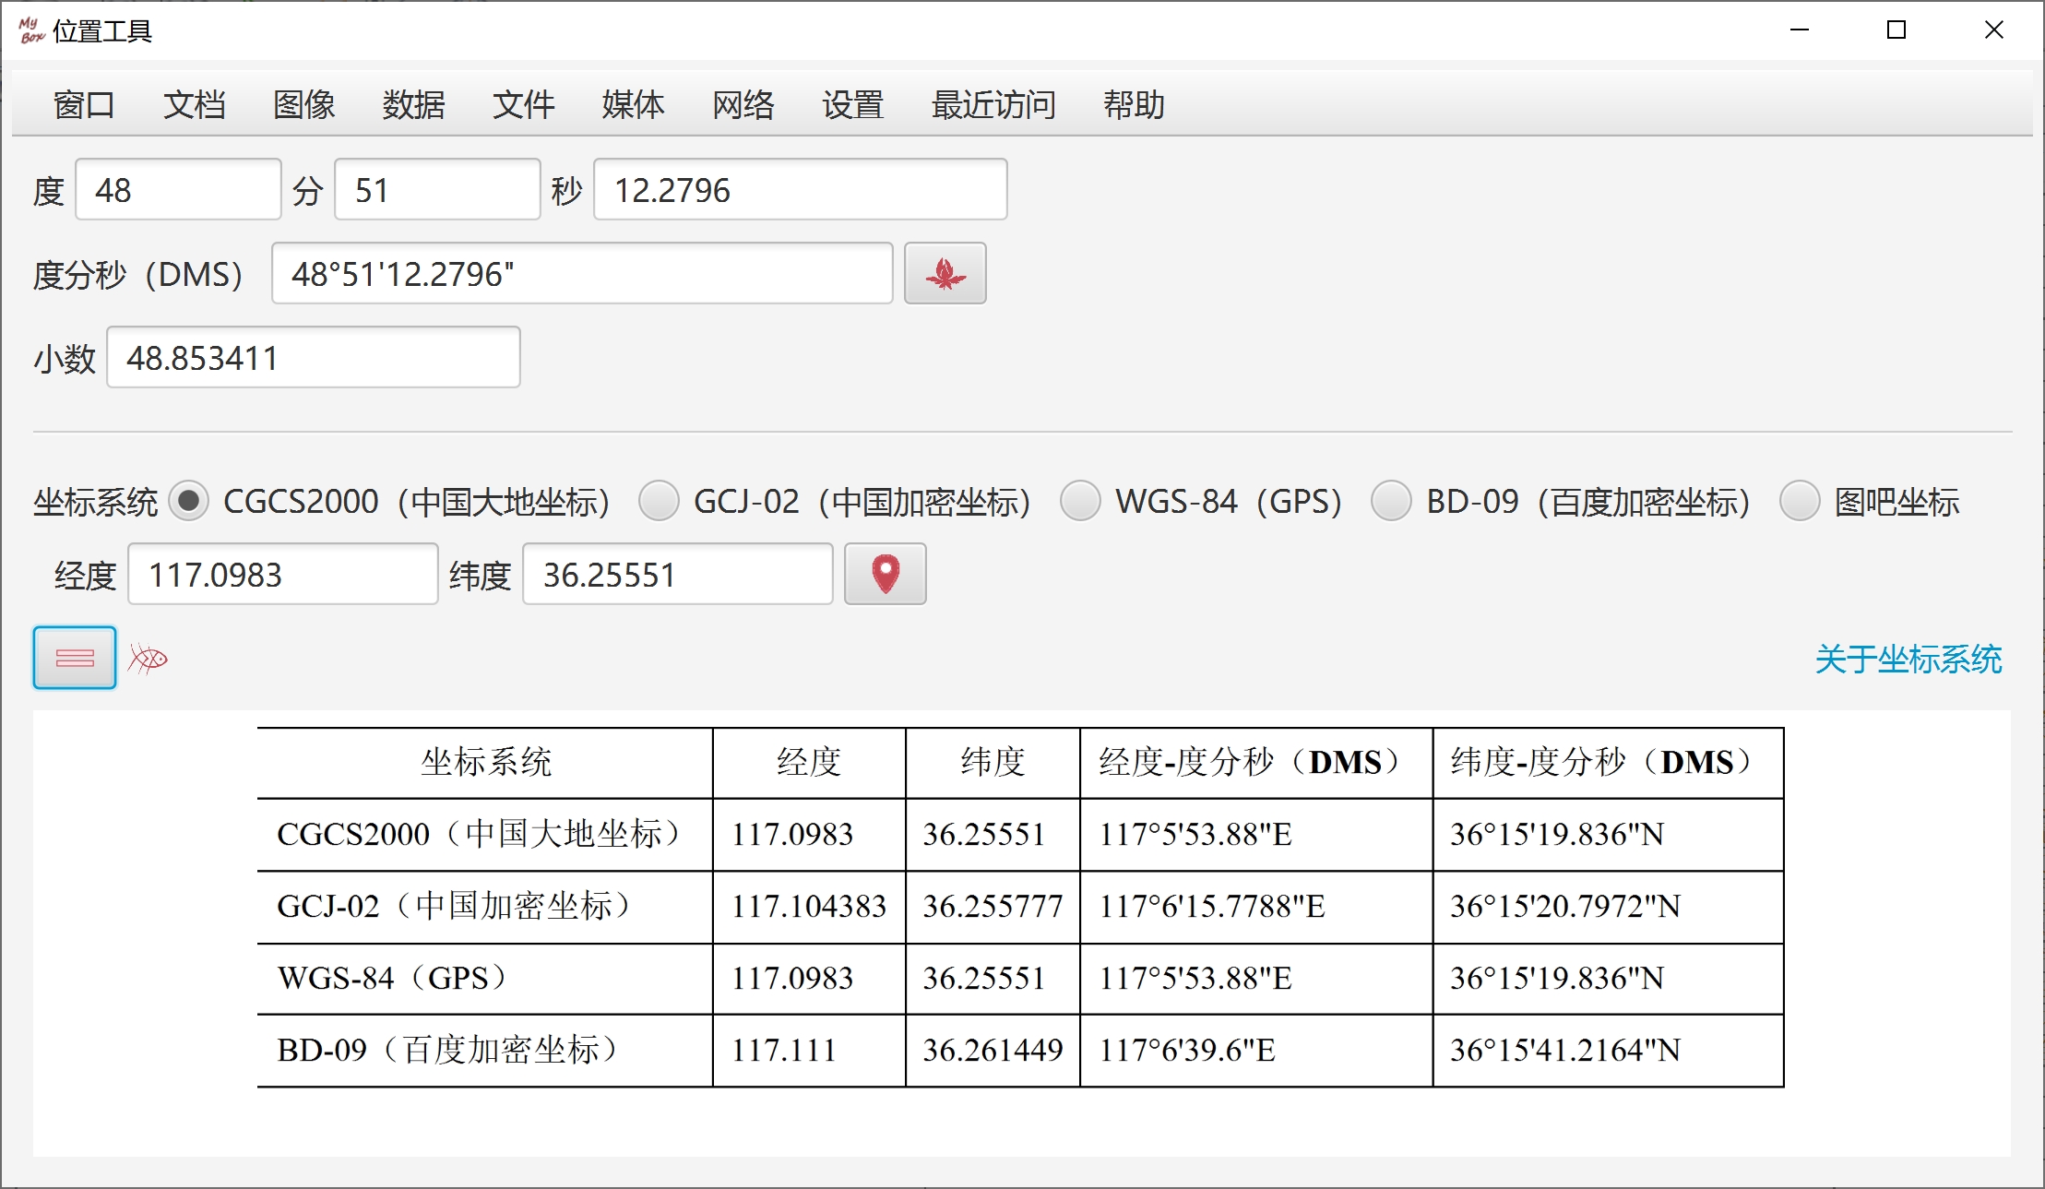Click table cell 36.261449
The height and width of the screenshot is (1189, 2045).
(993, 1050)
